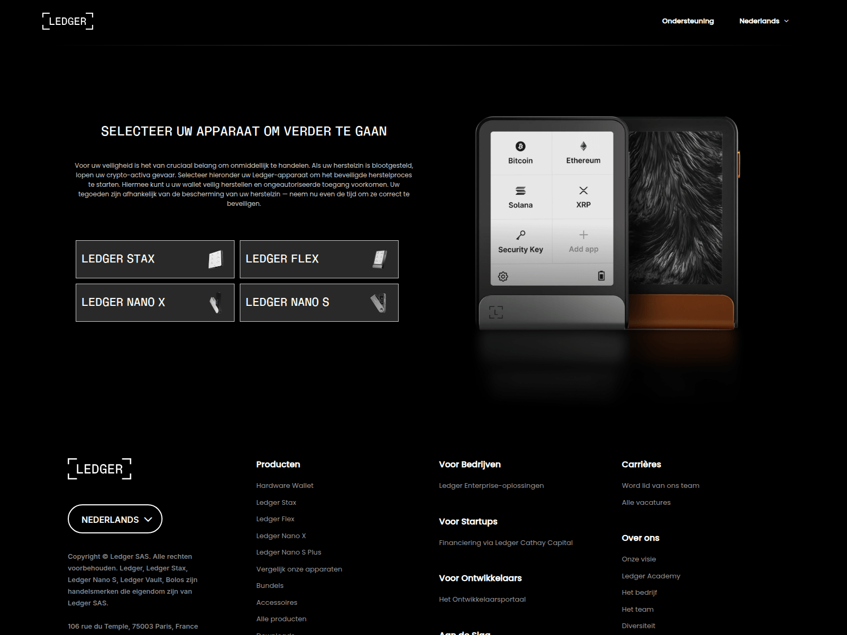Open the Bundels link

[x=270, y=586]
